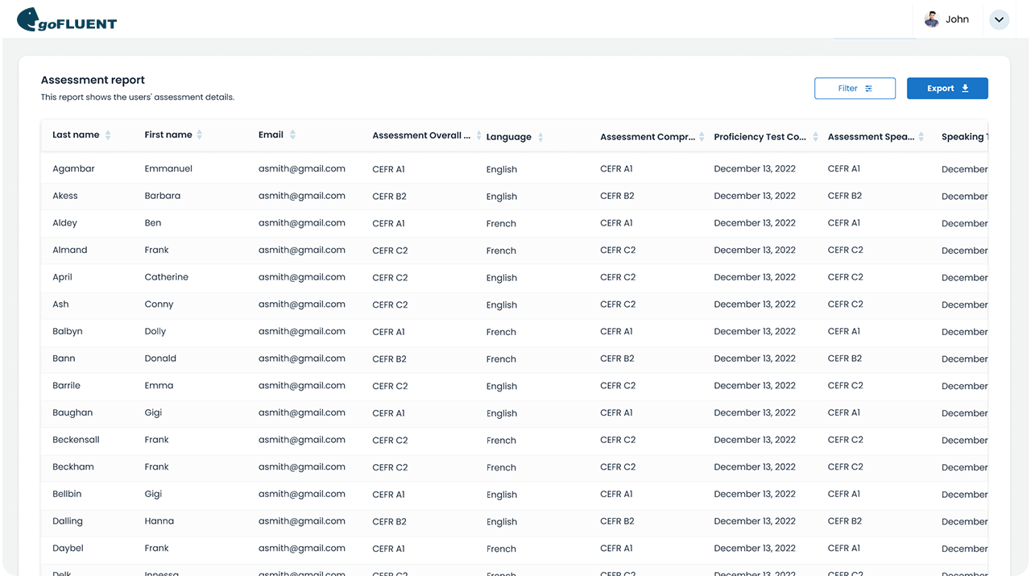Sort table by Email
The image size is (1031, 580).
292,135
